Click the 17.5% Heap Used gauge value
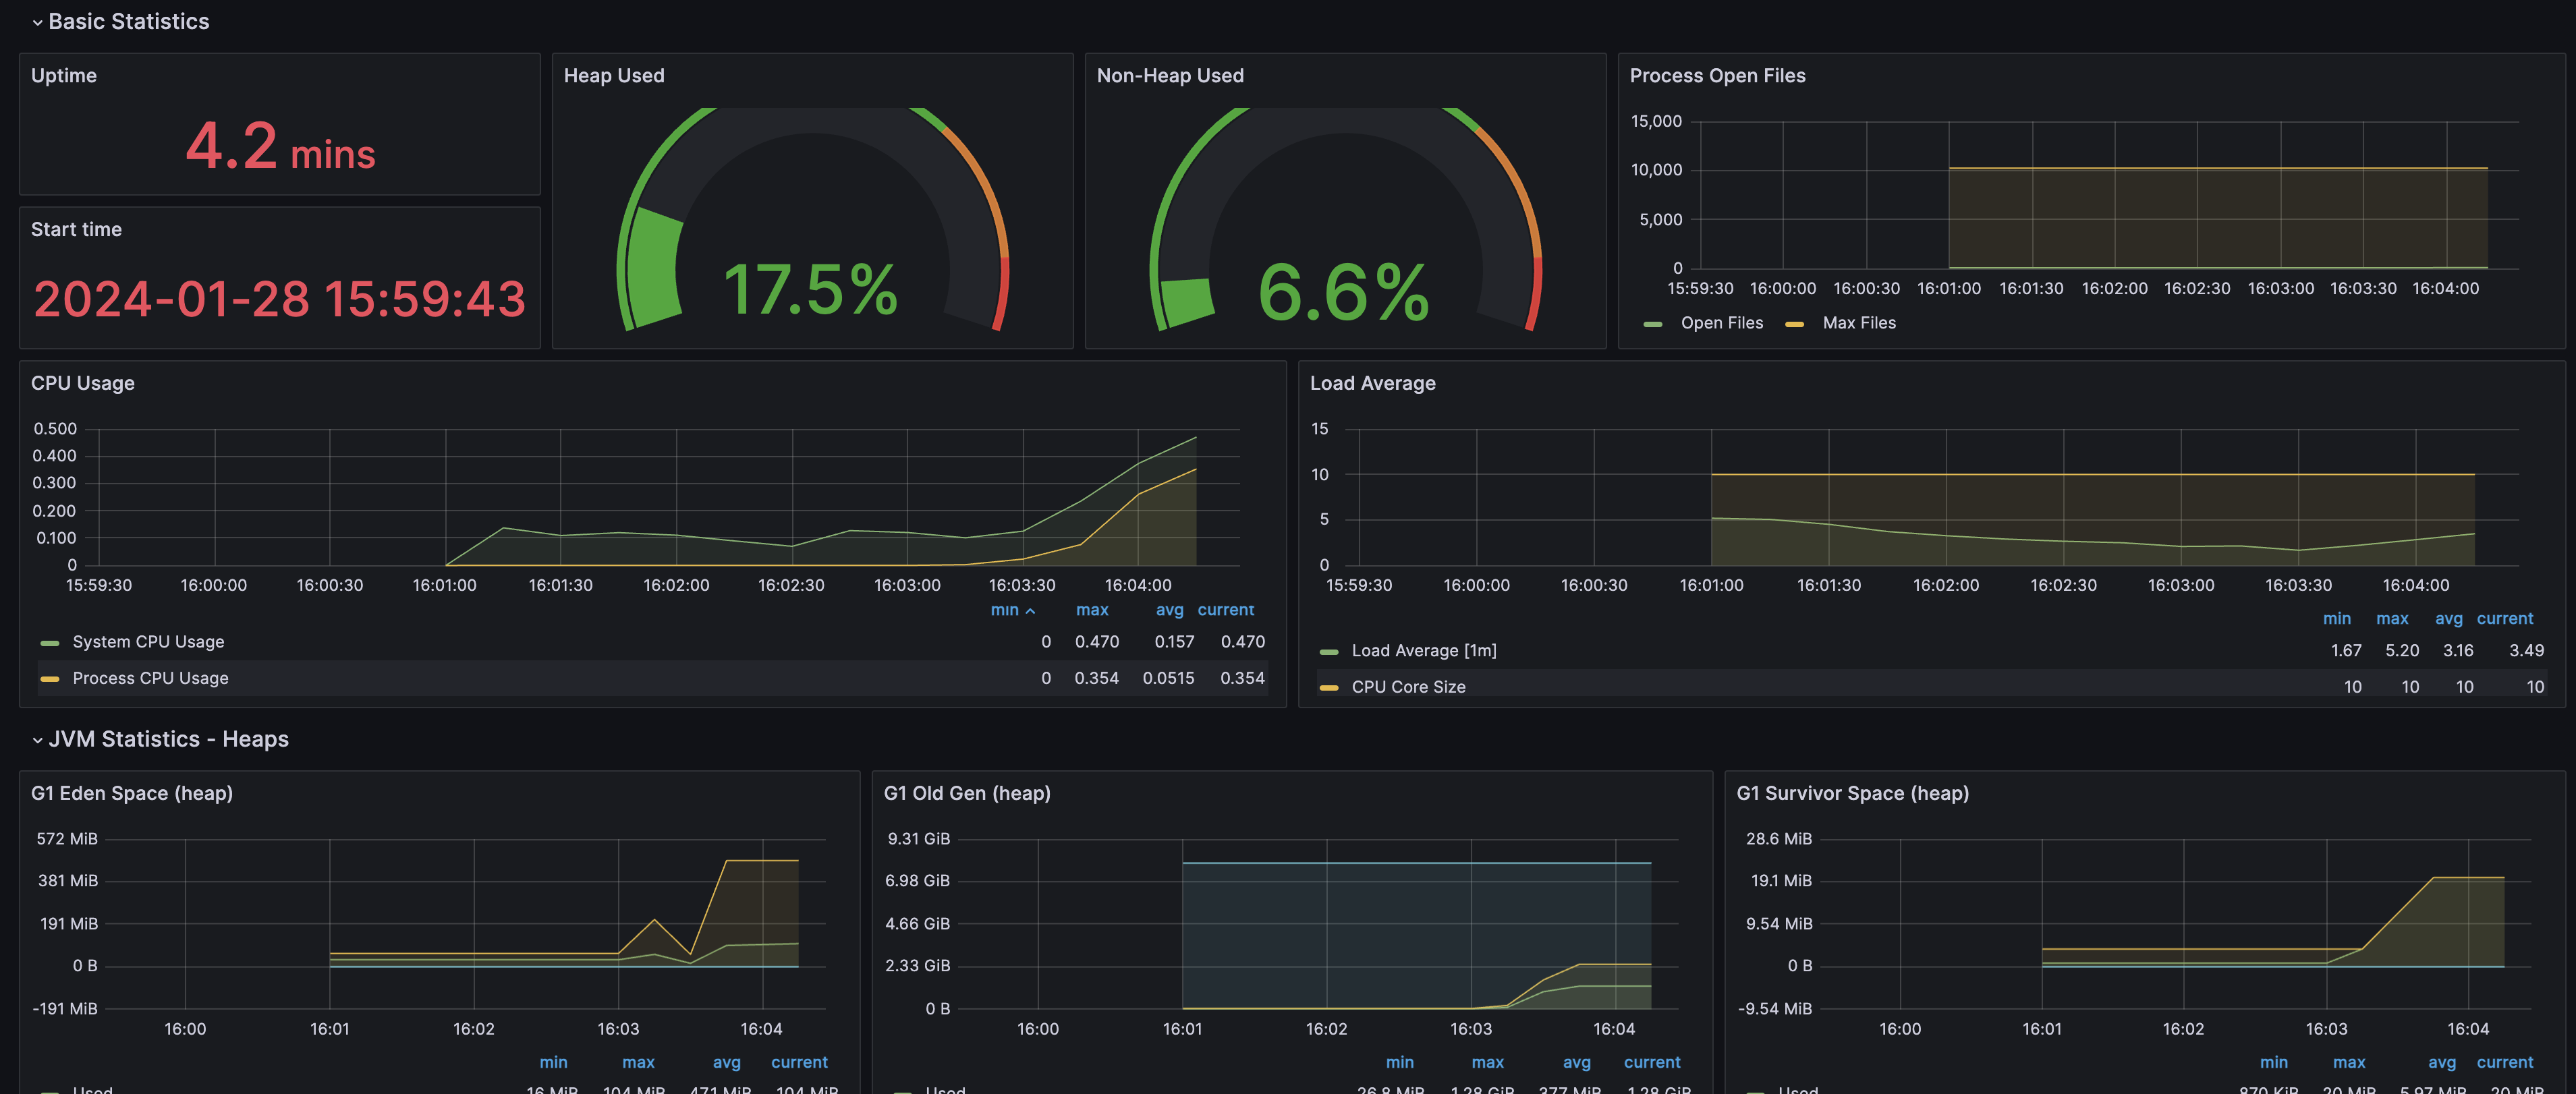This screenshot has height=1094, width=2576. [811, 290]
